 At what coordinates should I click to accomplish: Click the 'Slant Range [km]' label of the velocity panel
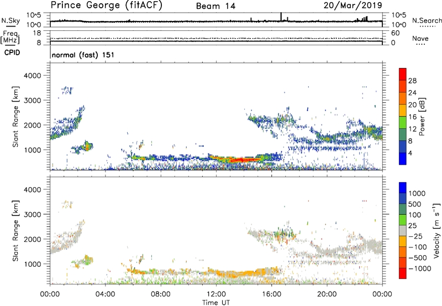15,230
